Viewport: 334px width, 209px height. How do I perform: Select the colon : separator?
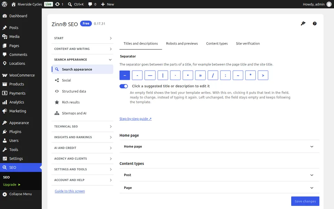(225, 75)
